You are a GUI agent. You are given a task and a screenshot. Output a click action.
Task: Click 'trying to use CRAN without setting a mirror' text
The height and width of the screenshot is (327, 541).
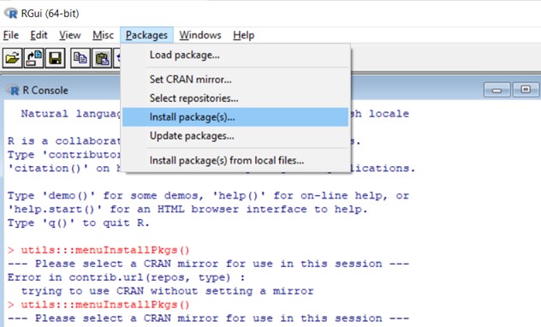click(167, 291)
